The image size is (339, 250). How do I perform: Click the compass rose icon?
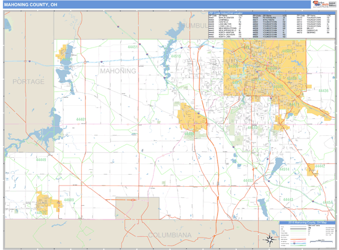click(270, 240)
